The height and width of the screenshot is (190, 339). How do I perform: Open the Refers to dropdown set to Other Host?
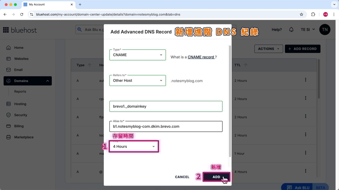(137, 80)
